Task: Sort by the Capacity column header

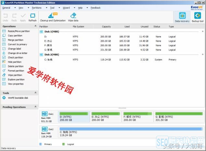Action: pyautogui.click(x=106, y=26)
